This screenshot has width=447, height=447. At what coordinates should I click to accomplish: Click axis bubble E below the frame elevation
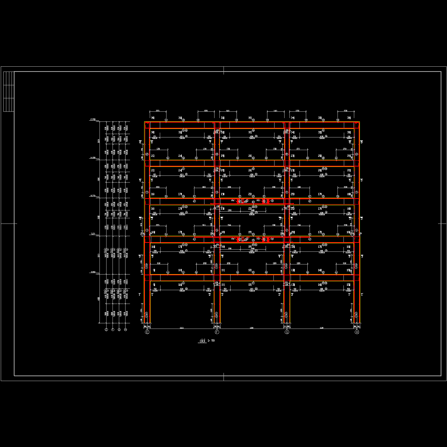point(147,332)
